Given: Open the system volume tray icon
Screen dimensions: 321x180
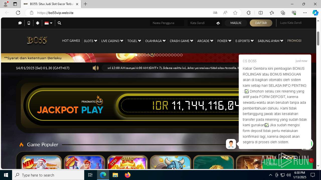Looking at the screenshot, I should [289, 175].
